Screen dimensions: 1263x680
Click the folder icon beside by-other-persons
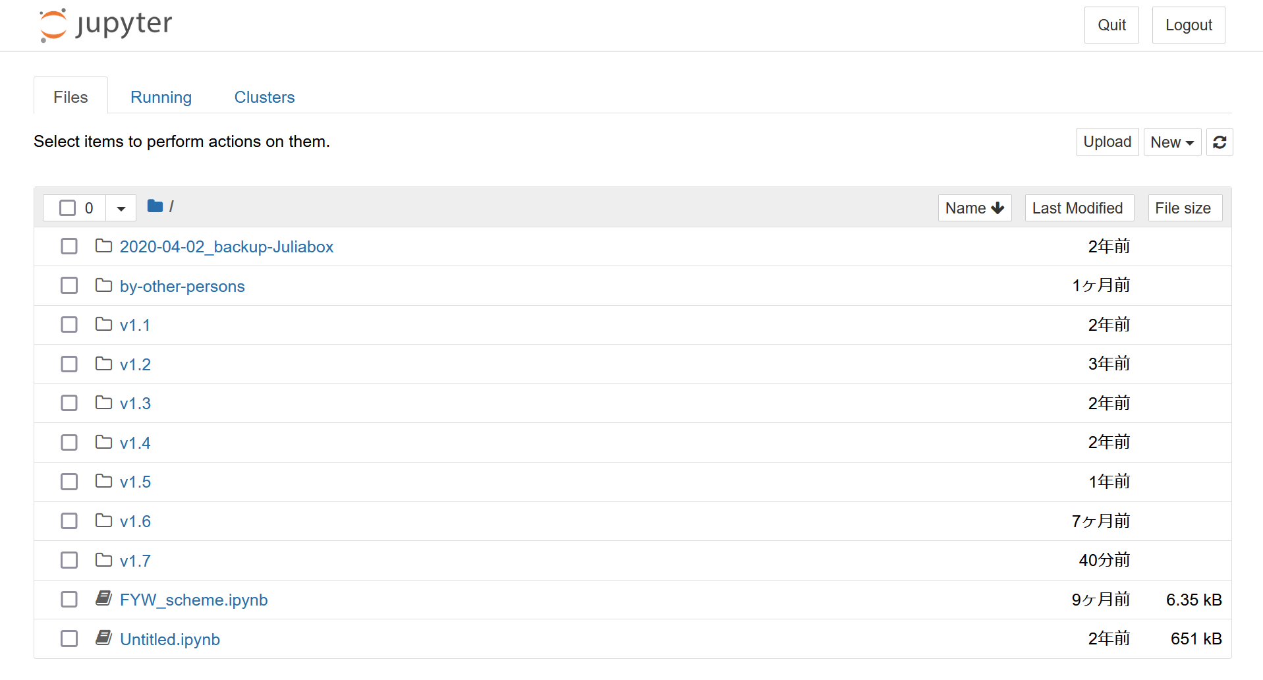tap(103, 285)
